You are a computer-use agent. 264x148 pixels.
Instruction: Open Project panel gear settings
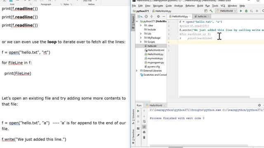(158, 16)
